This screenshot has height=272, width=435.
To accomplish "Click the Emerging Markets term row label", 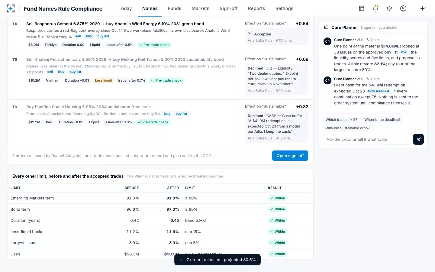I will point(32,198).
